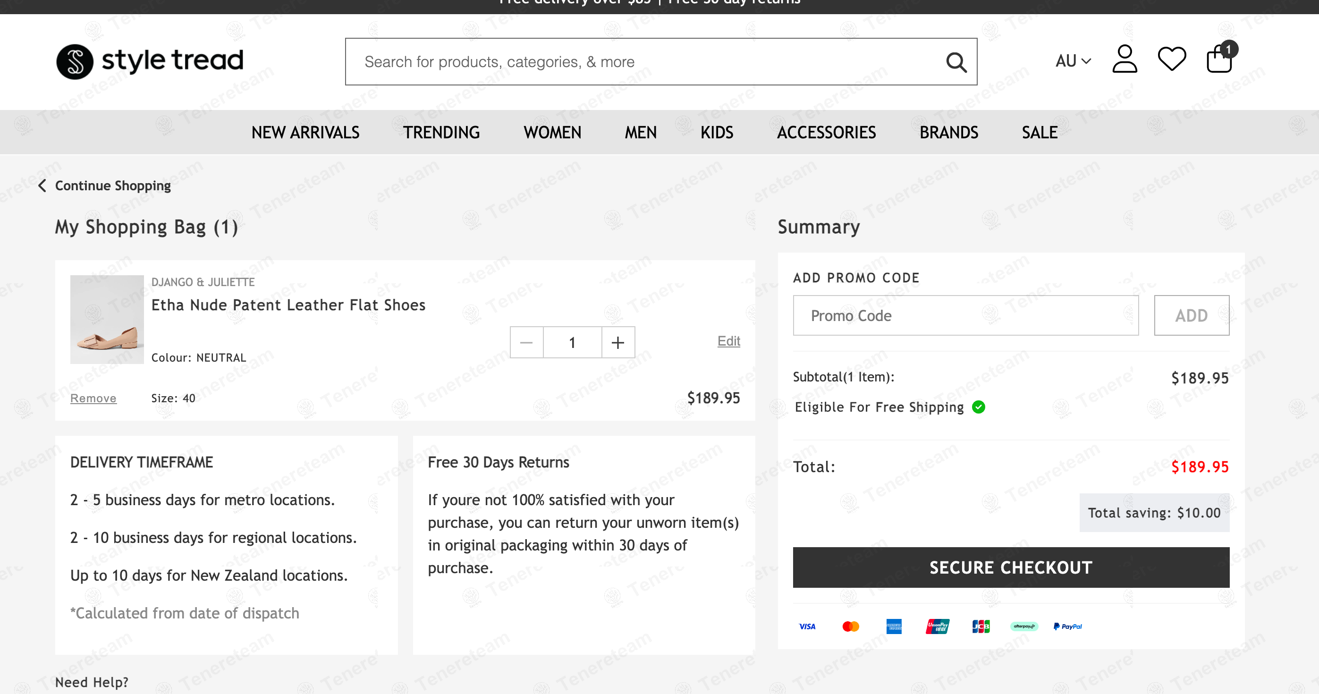The image size is (1319, 694).
Task: Click the SECURE CHECKOUT button
Action: click(1011, 567)
